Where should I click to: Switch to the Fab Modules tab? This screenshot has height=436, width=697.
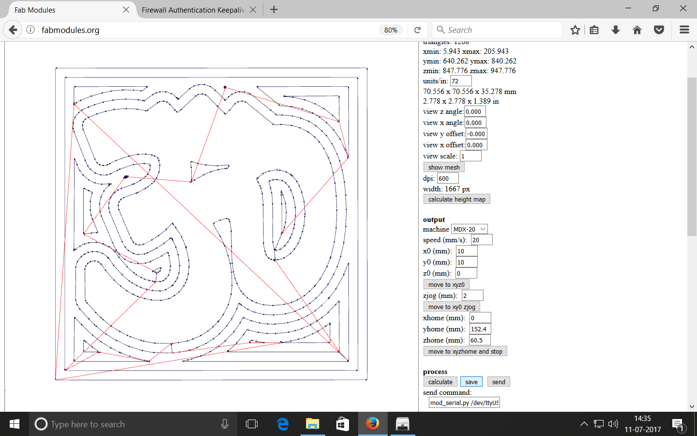67,10
